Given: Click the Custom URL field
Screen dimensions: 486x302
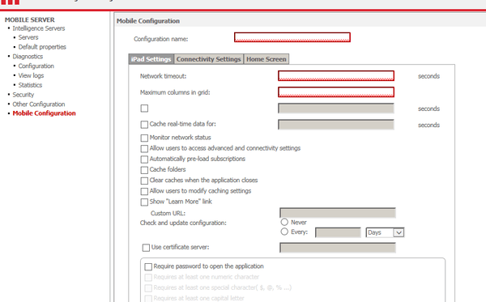Looking at the screenshot, I should [x=338, y=213].
